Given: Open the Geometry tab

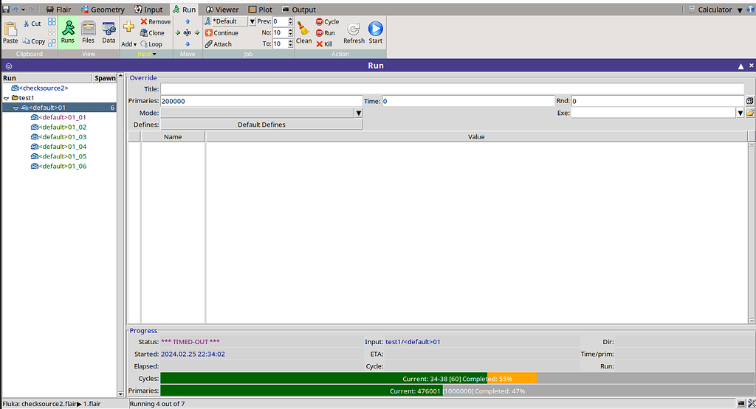Looking at the screenshot, I should click(103, 10).
